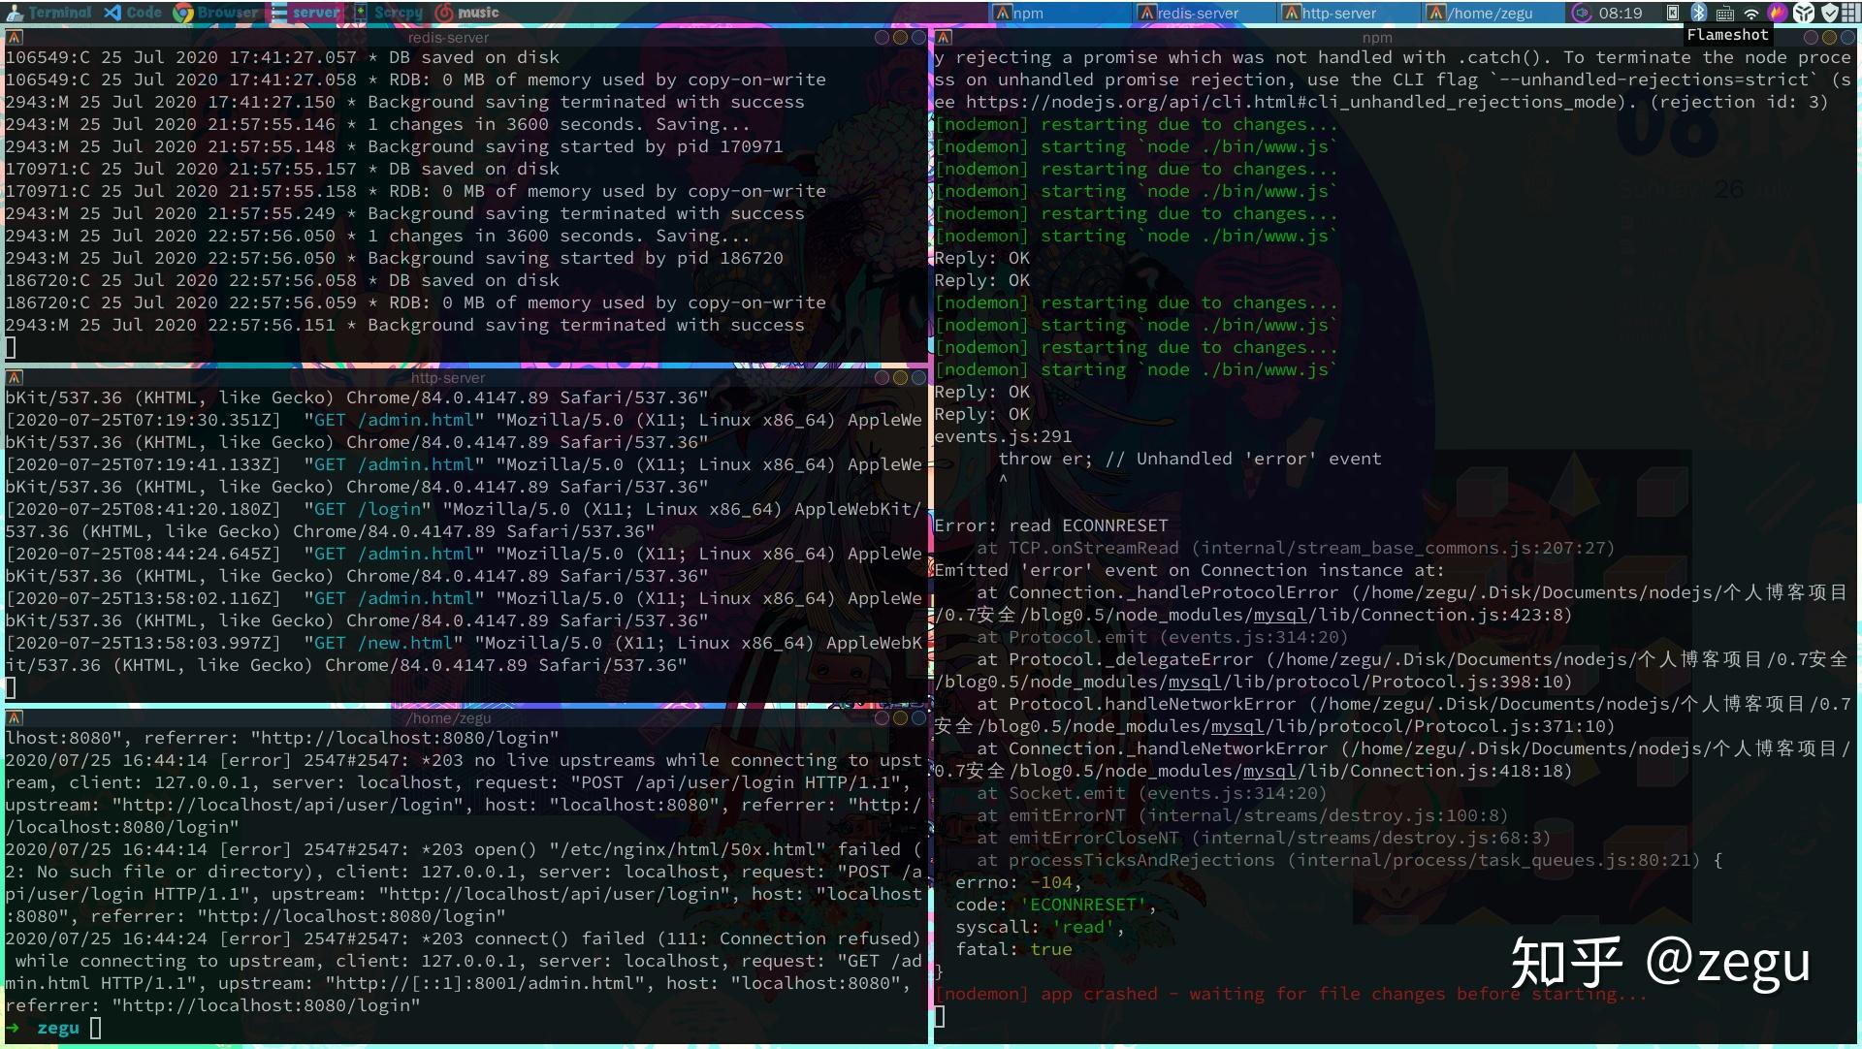Image resolution: width=1862 pixels, height=1049 pixels.
Task: Open the keyboard input tray icon
Action: (1725, 13)
